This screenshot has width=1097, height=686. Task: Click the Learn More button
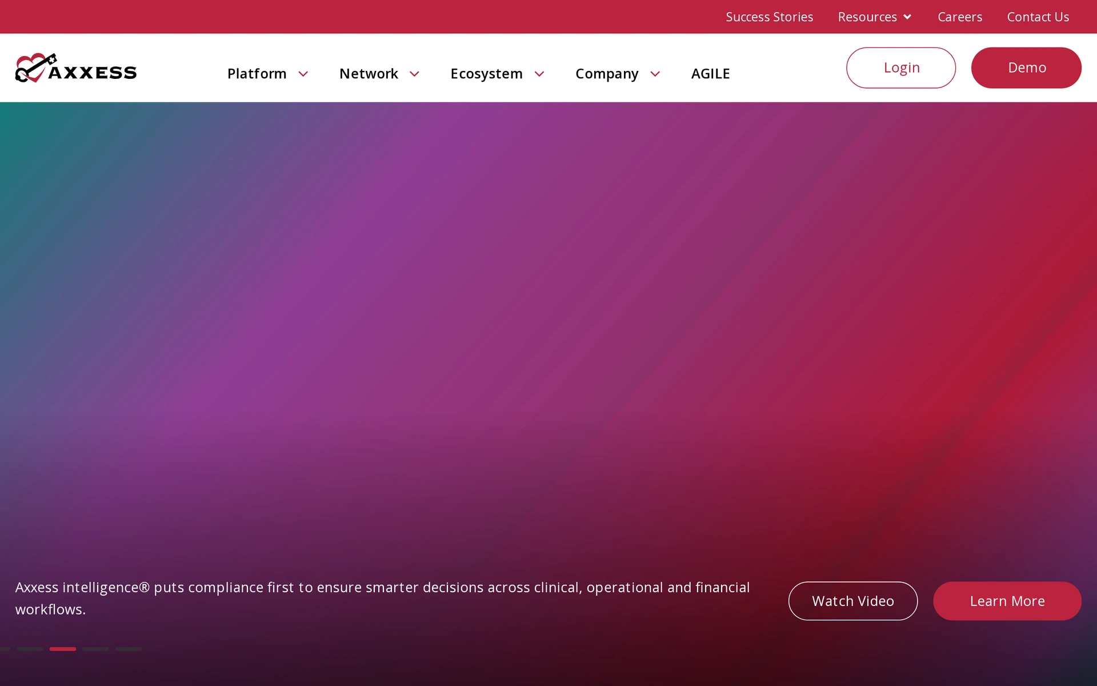(x=1007, y=601)
